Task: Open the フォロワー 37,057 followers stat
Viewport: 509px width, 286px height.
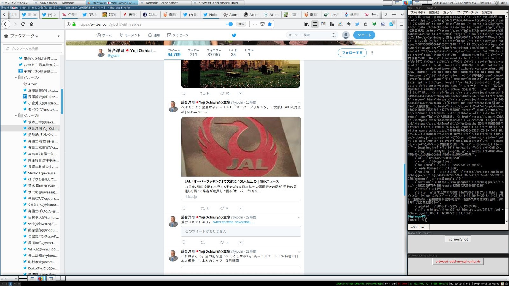Action: 214,53
